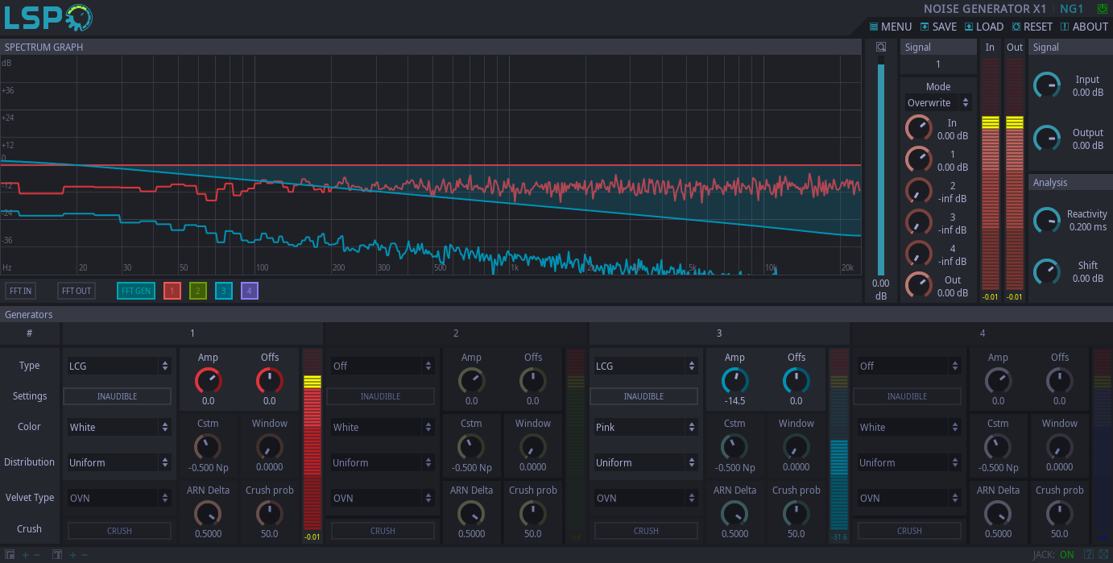The image size is (1113, 563).
Task: Enable INAUDIBLE for generator 1
Action: tap(118, 396)
